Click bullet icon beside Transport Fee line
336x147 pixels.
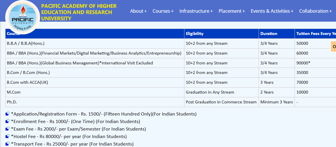pyautogui.click(x=8, y=144)
